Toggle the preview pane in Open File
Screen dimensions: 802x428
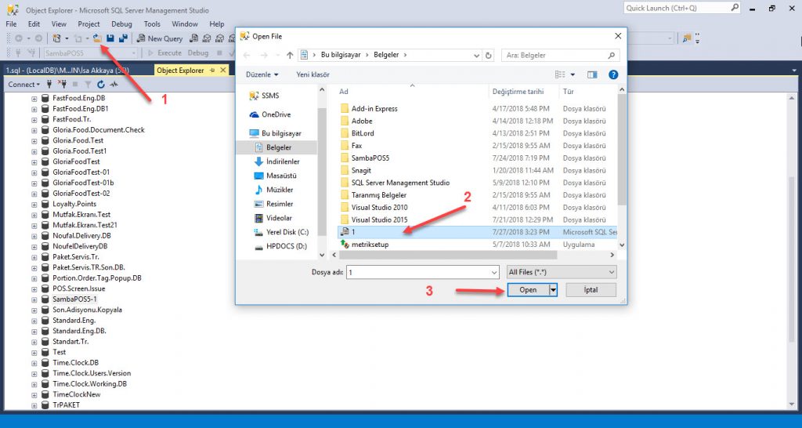(x=592, y=74)
